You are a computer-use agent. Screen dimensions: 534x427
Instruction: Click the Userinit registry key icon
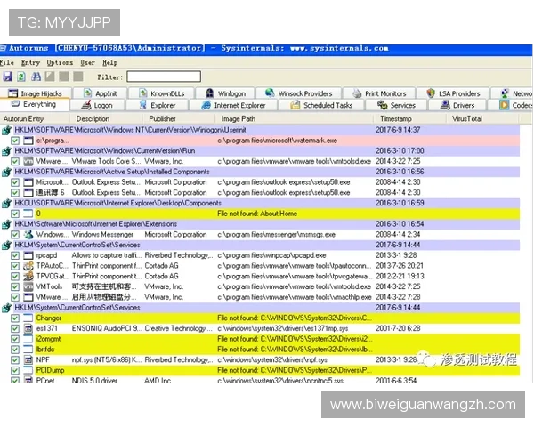point(6,130)
